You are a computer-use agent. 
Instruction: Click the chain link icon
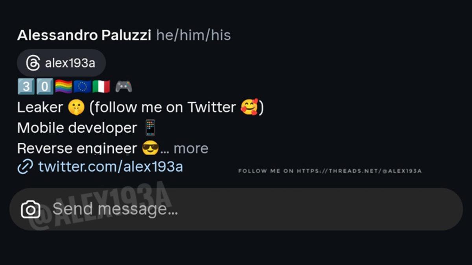tap(25, 167)
